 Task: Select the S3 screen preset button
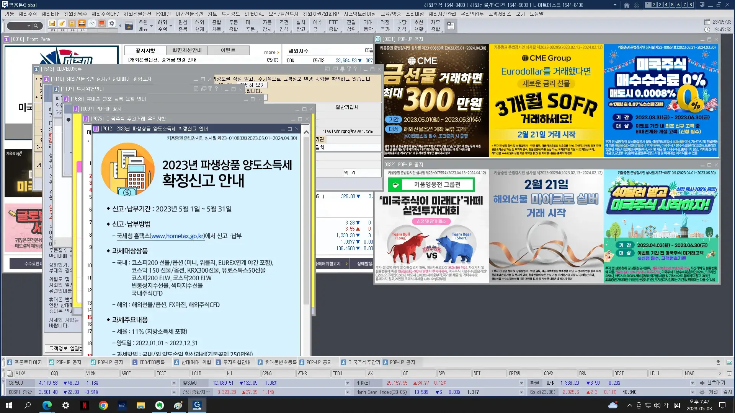tap(72, 30)
